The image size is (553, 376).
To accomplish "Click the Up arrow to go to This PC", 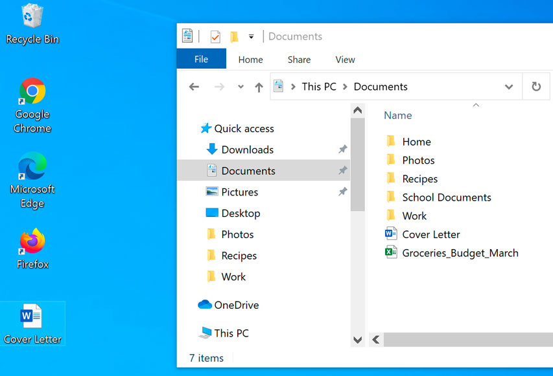I will click(258, 86).
